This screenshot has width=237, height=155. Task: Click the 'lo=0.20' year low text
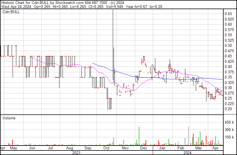click(x=156, y=7)
